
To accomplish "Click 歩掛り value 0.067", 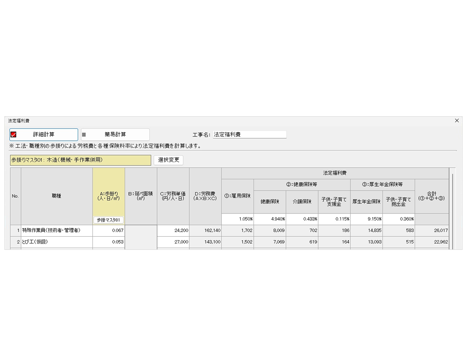I will 108,230.
